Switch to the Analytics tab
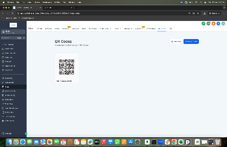 pyautogui.click(x=75, y=29)
